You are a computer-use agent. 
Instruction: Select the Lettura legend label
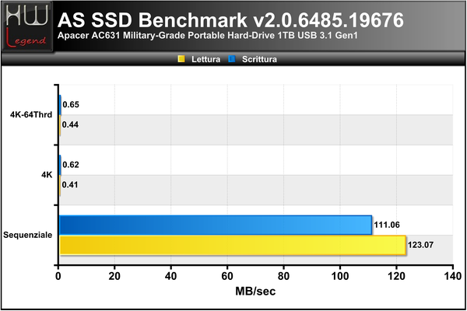(x=205, y=59)
